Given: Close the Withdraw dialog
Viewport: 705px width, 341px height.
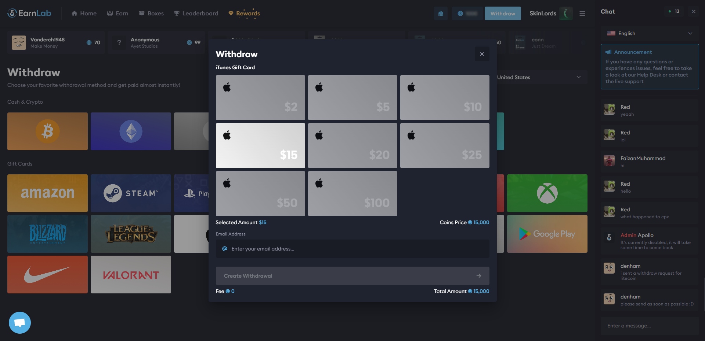Looking at the screenshot, I should click(x=482, y=54).
